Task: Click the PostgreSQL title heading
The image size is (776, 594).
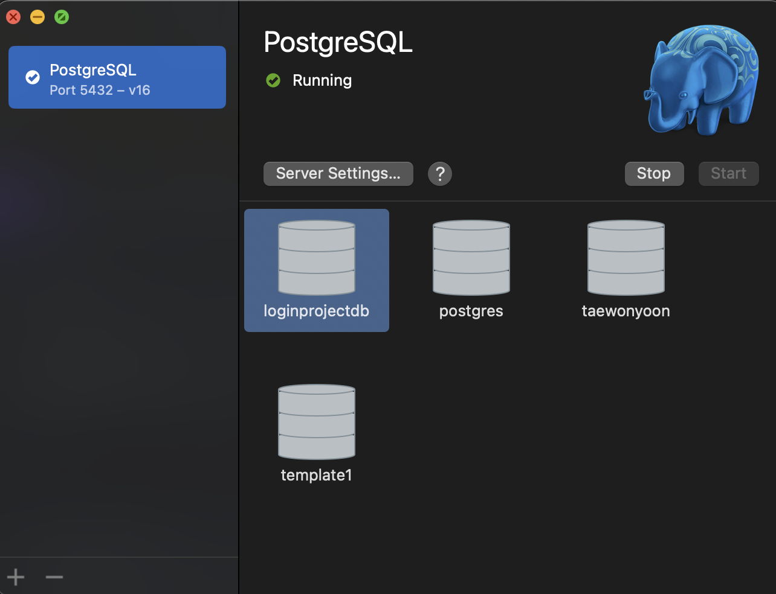Action: 338,42
